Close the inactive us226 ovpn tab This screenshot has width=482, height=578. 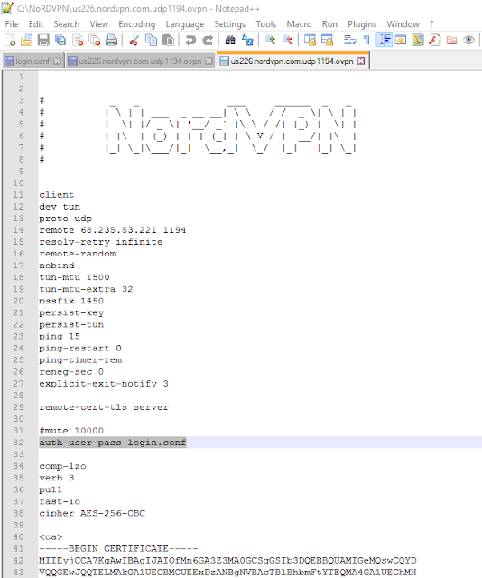click(x=209, y=61)
